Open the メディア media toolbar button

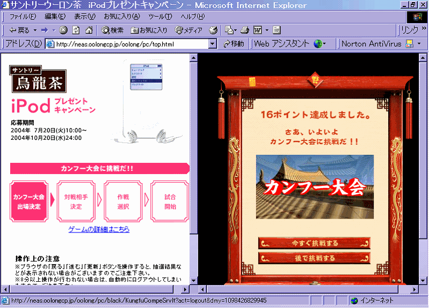pyautogui.click(x=188, y=31)
